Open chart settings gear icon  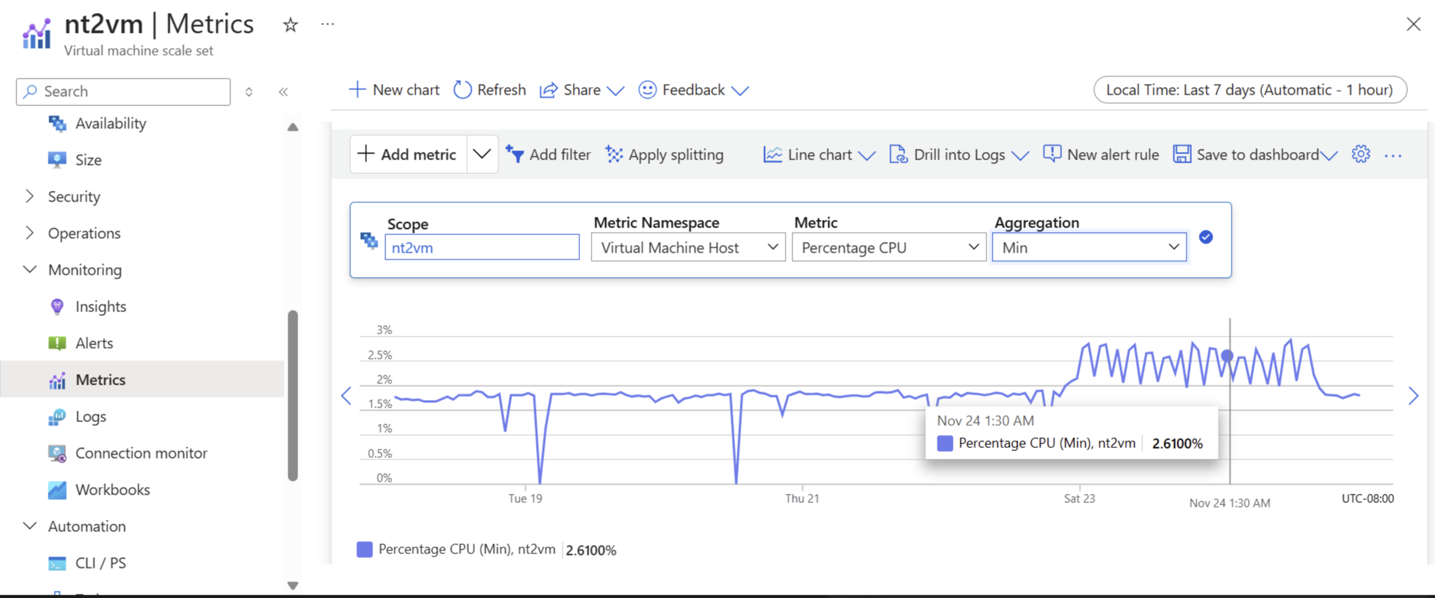1360,154
